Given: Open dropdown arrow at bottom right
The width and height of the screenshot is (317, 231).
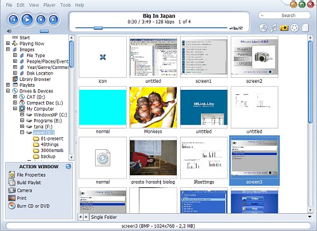Looking at the screenshot, I should click(x=309, y=217).
